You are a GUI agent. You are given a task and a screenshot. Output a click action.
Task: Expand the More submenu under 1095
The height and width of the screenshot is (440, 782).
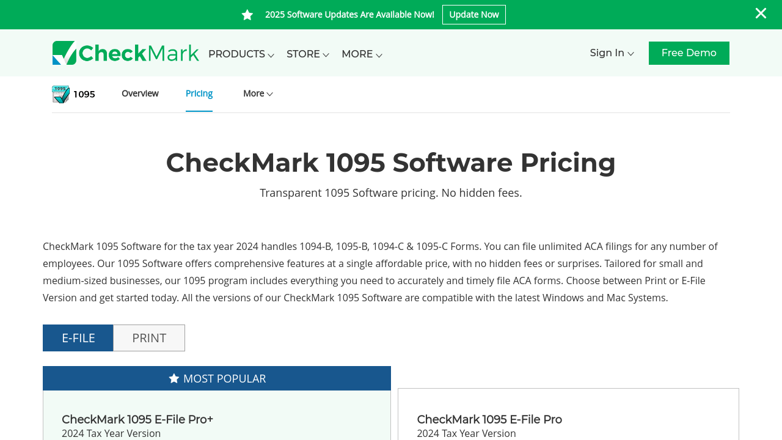pos(258,94)
